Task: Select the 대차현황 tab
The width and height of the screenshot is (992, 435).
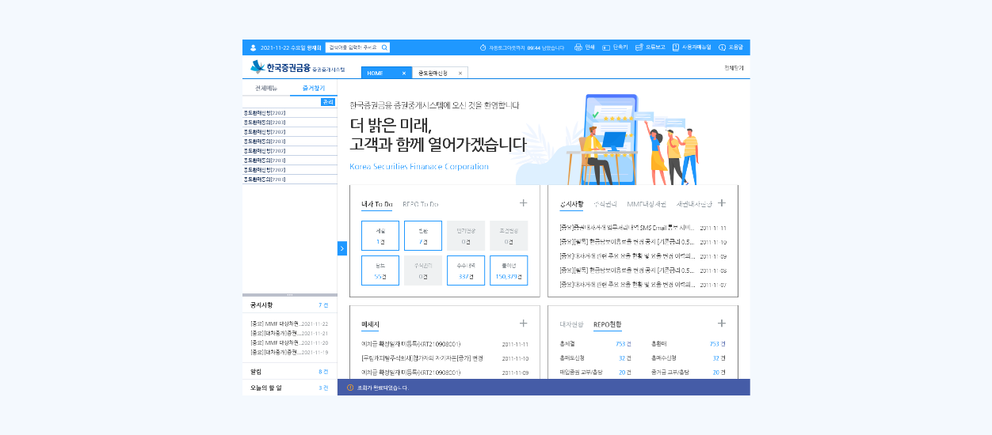Action: pyautogui.click(x=571, y=324)
